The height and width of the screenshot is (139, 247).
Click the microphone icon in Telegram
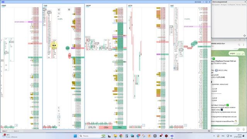pyautogui.click(x=244, y=129)
